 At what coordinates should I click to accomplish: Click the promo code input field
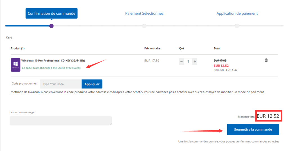click(61, 84)
